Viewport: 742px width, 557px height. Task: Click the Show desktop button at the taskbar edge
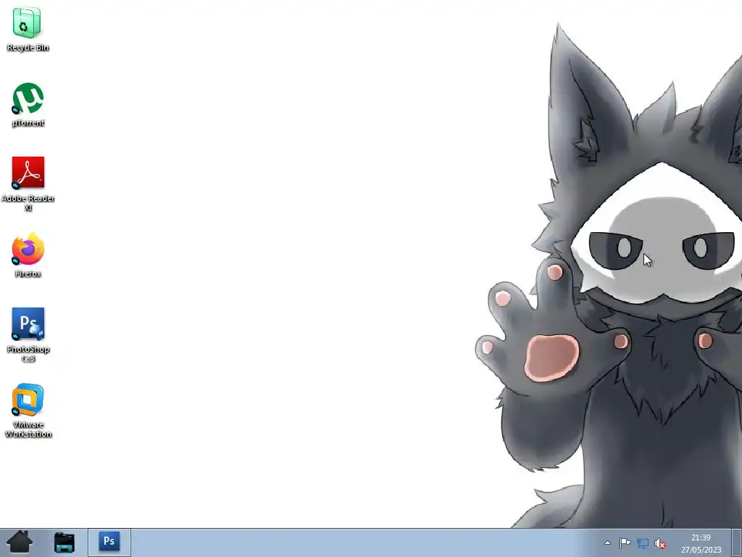[x=737, y=542]
